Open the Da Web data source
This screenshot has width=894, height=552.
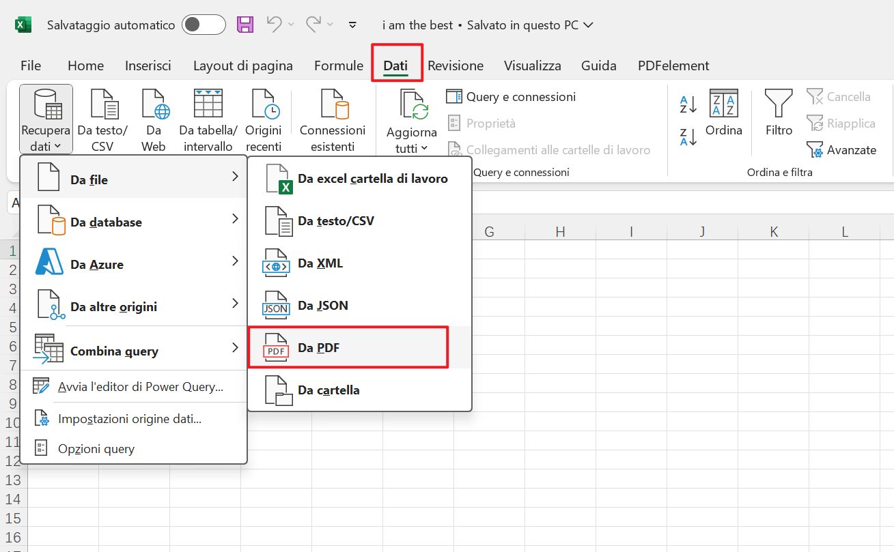pyautogui.click(x=153, y=106)
